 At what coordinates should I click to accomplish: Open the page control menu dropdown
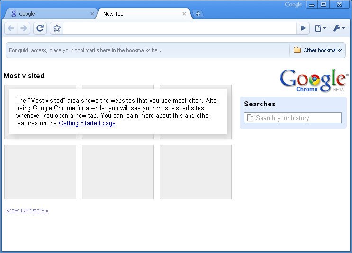coord(321,28)
